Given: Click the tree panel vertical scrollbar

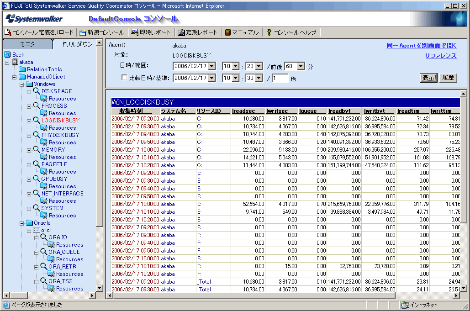Looking at the screenshot, I should [x=100, y=137].
